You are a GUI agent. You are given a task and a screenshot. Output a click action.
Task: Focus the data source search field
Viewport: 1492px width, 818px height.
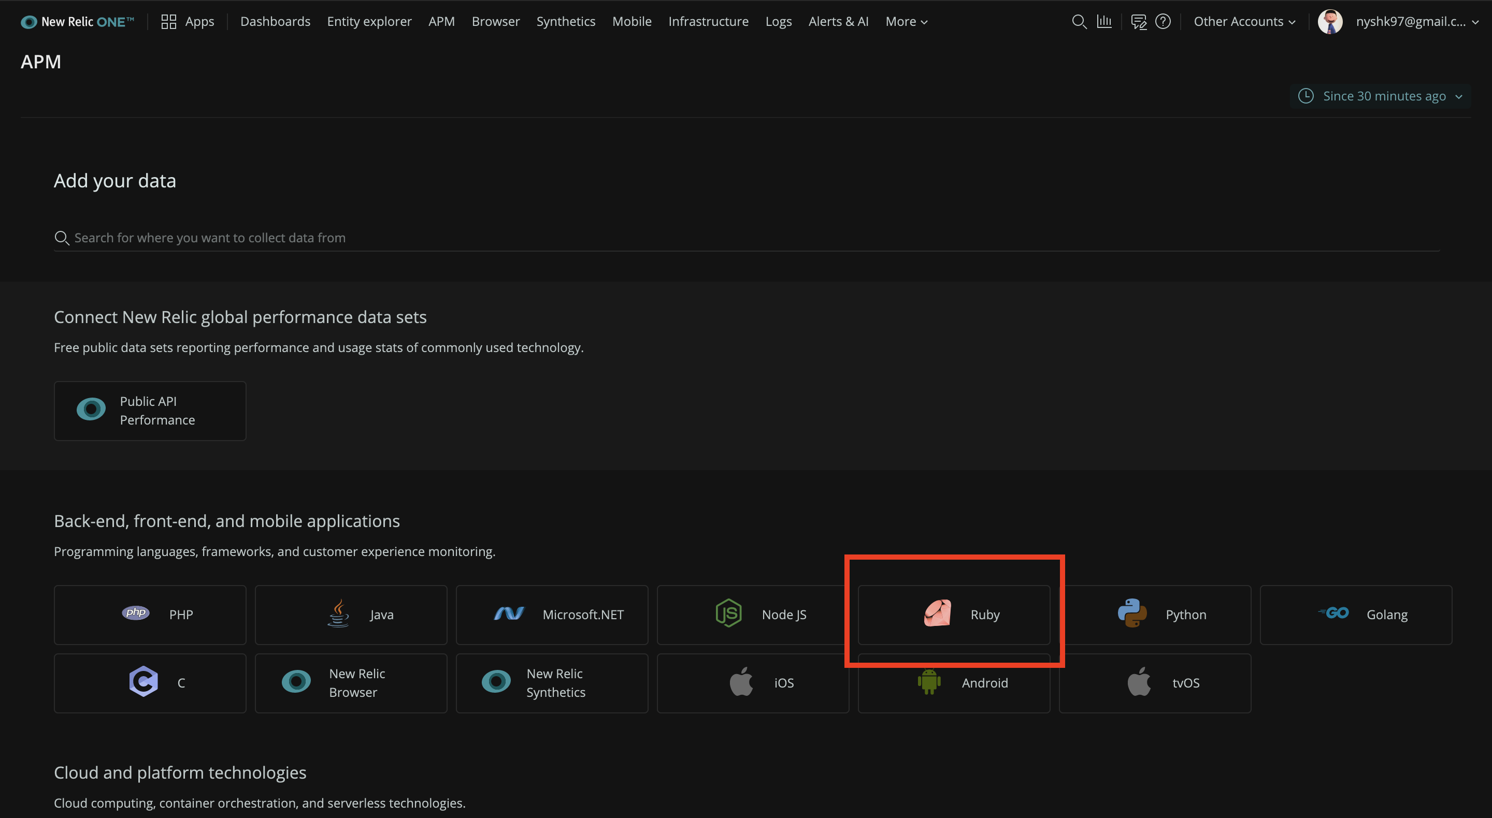747,238
